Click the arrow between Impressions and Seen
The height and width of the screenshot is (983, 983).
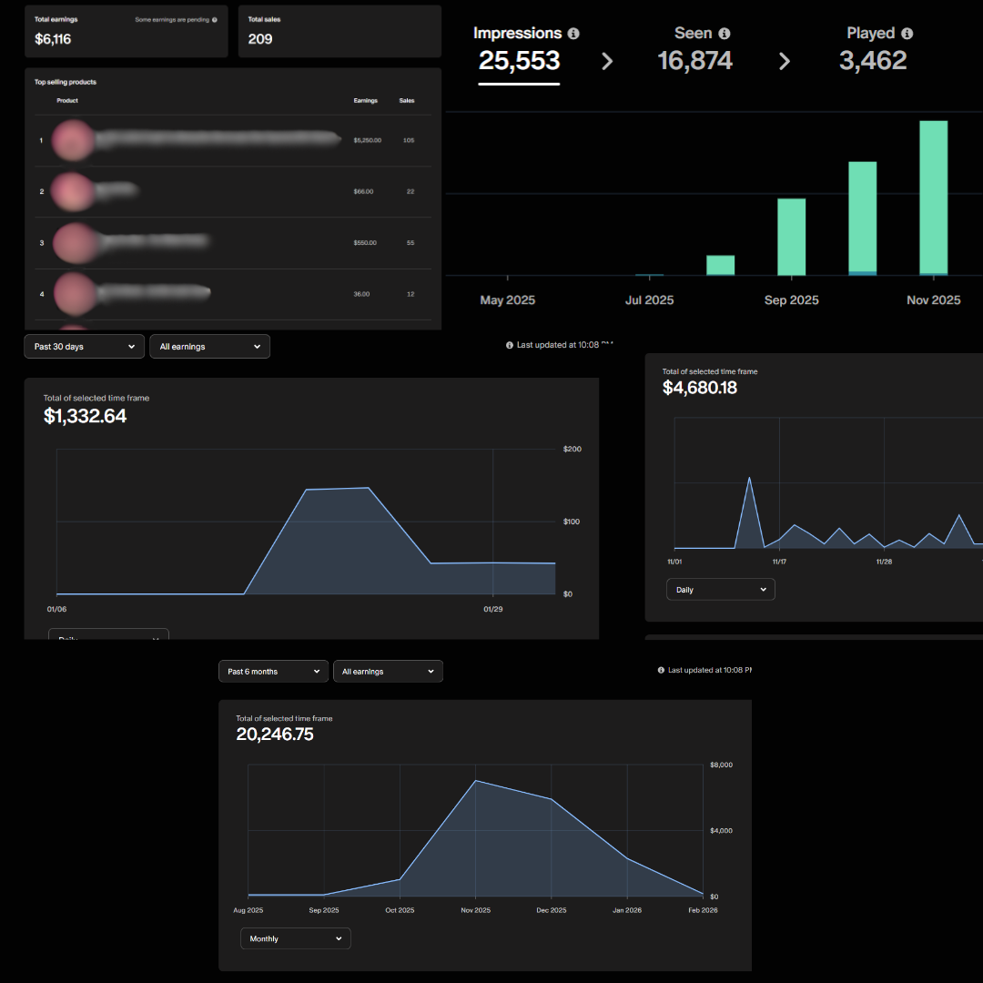(607, 61)
